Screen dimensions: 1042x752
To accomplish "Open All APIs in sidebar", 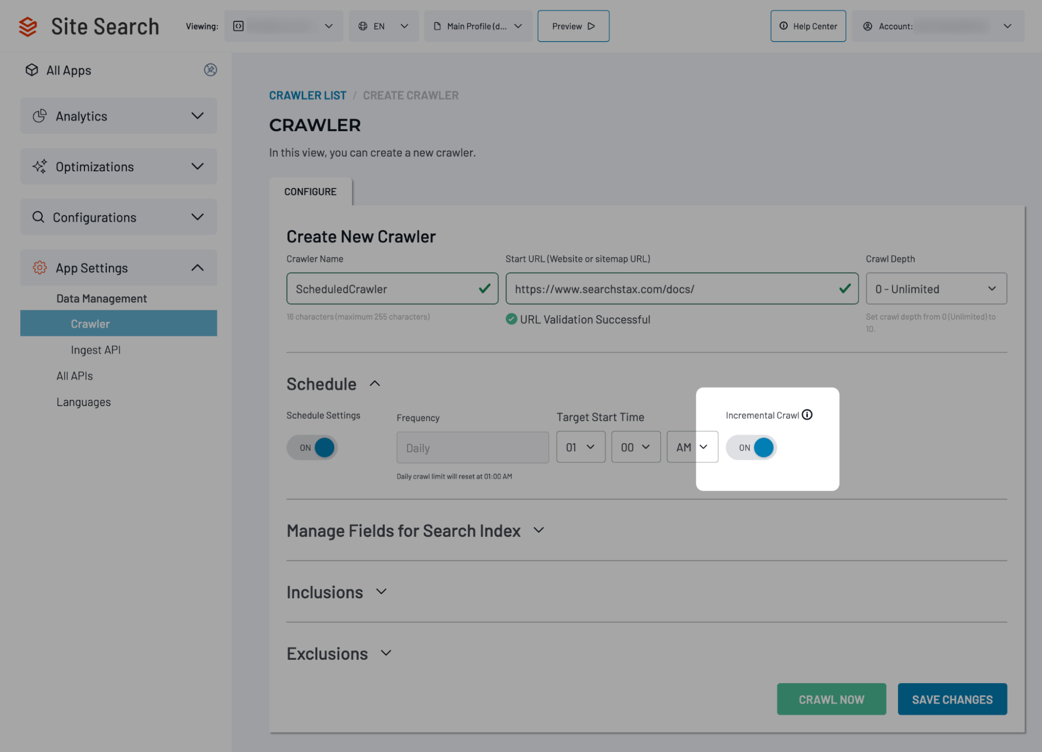I will (75, 376).
